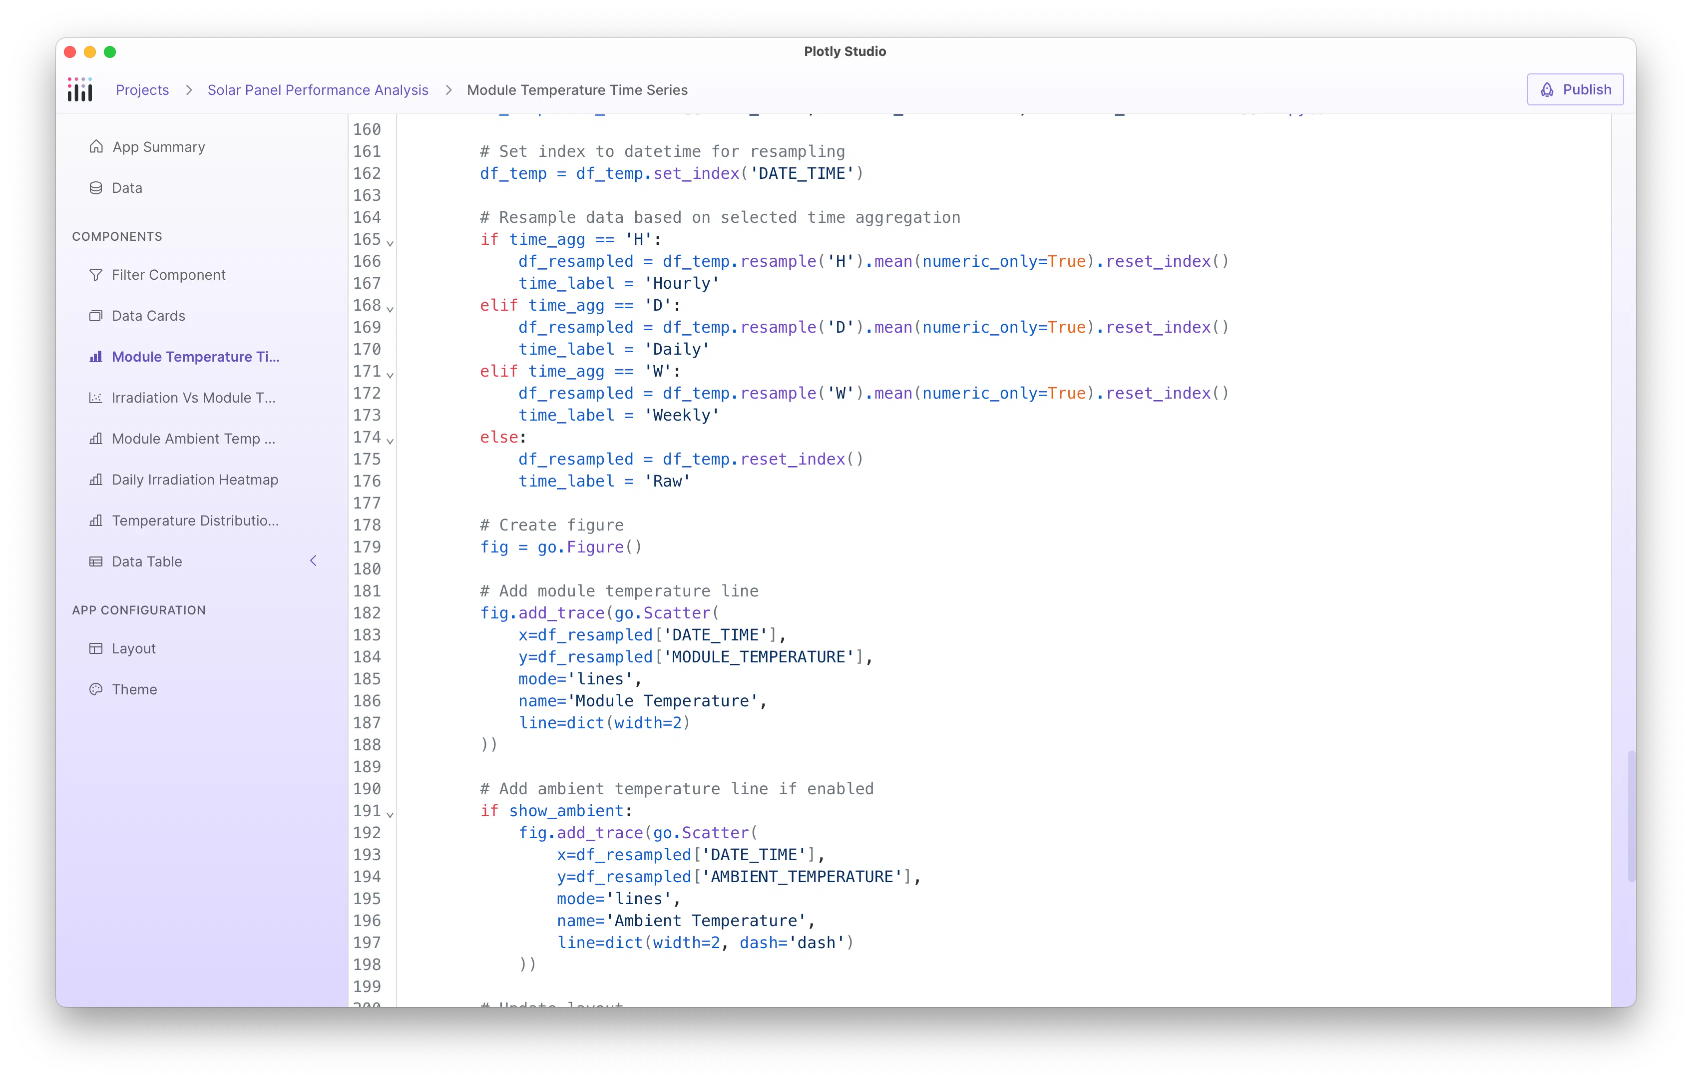Viewport: 1692px width, 1081px height.
Task: Open Solar Panel Performance Analysis breadcrumb
Action: [x=318, y=90]
